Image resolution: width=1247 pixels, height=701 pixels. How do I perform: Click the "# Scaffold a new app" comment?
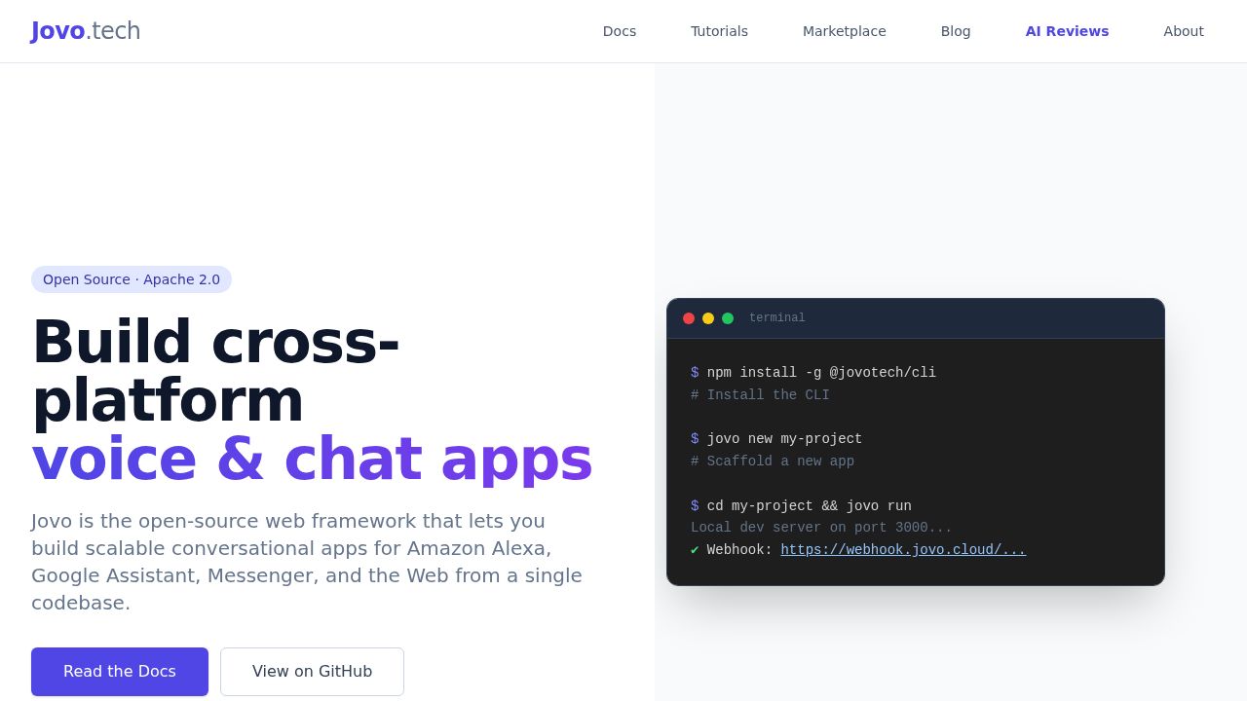[x=773, y=461]
